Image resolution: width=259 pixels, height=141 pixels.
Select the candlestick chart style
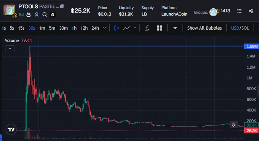click(117, 28)
